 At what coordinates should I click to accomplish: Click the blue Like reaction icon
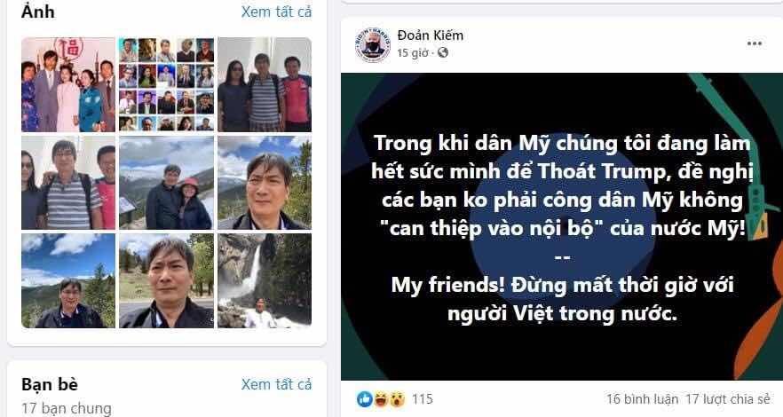(365, 398)
